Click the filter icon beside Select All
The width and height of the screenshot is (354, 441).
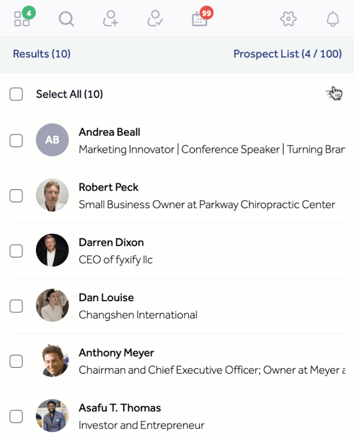click(x=334, y=94)
